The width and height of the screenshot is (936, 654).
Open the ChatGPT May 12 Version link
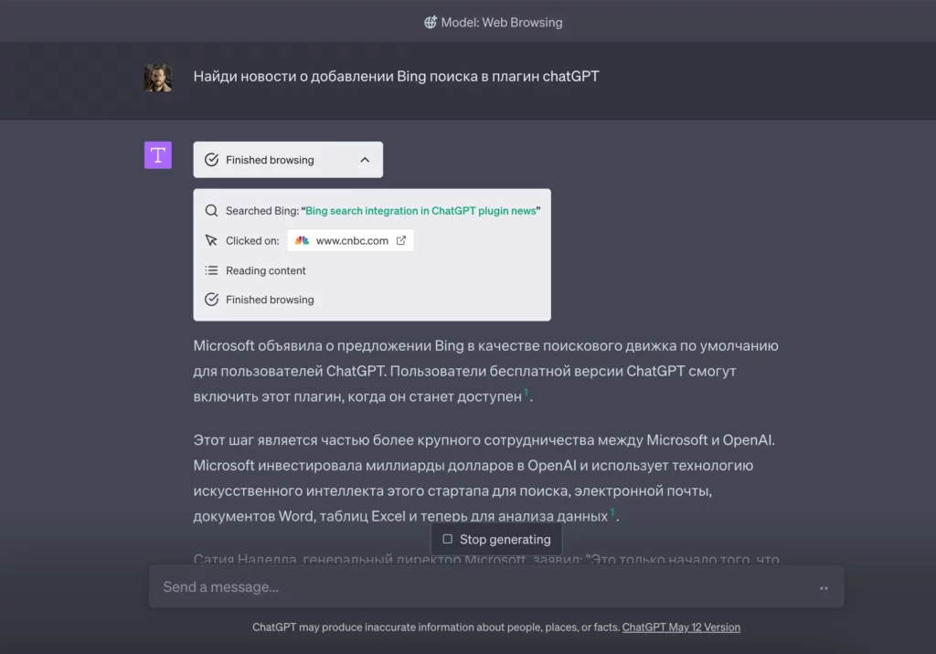[x=681, y=628]
